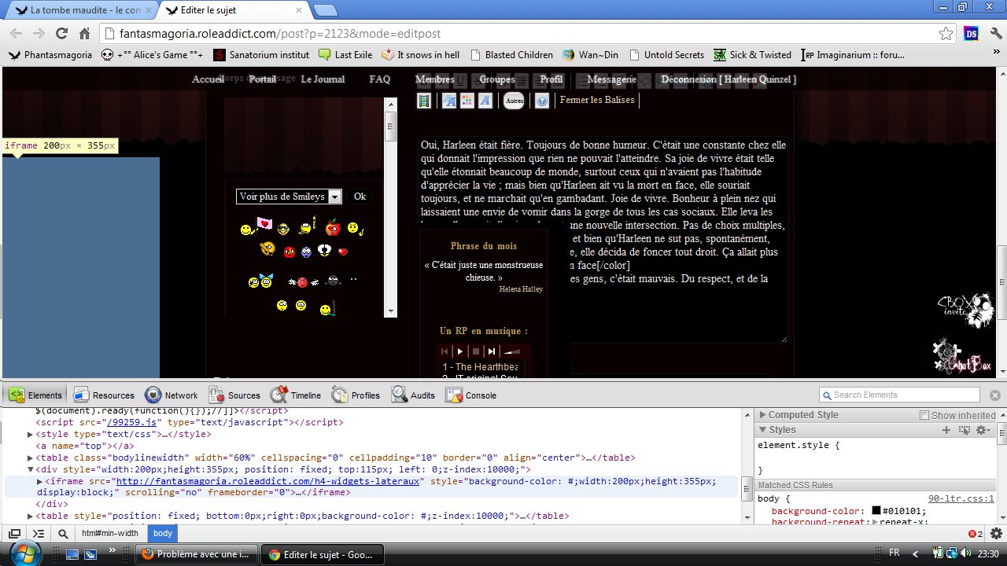The image size is (1007, 566).
Task: Toggle Show inherited checkbox
Action: click(x=924, y=415)
